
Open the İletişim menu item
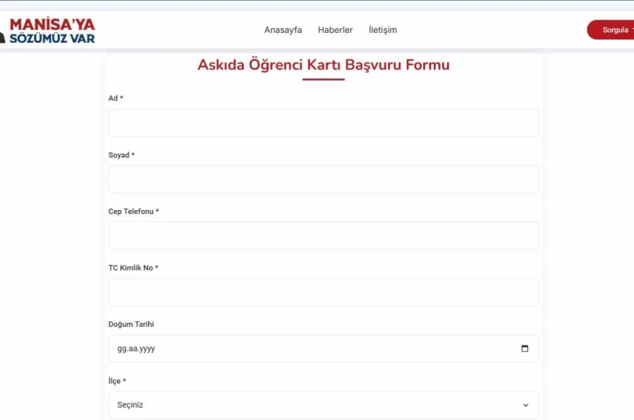click(x=383, y=30)
